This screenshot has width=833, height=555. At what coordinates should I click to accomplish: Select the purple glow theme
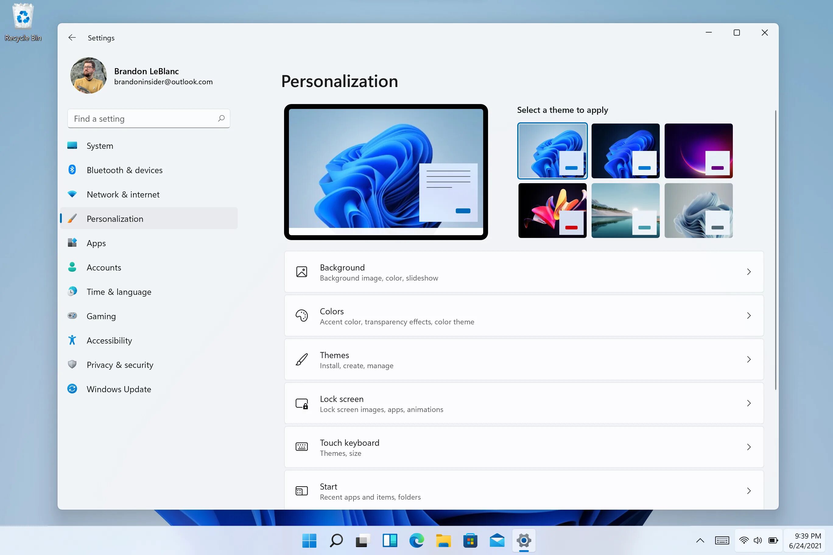point(698,151)
